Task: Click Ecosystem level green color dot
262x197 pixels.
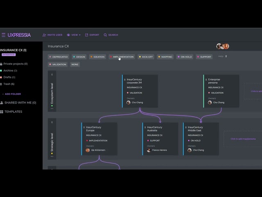Action: [x=52, y=106]
